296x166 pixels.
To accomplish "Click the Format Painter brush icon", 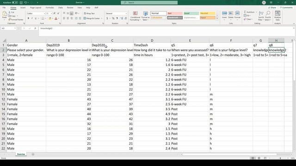I will (9, 19).
